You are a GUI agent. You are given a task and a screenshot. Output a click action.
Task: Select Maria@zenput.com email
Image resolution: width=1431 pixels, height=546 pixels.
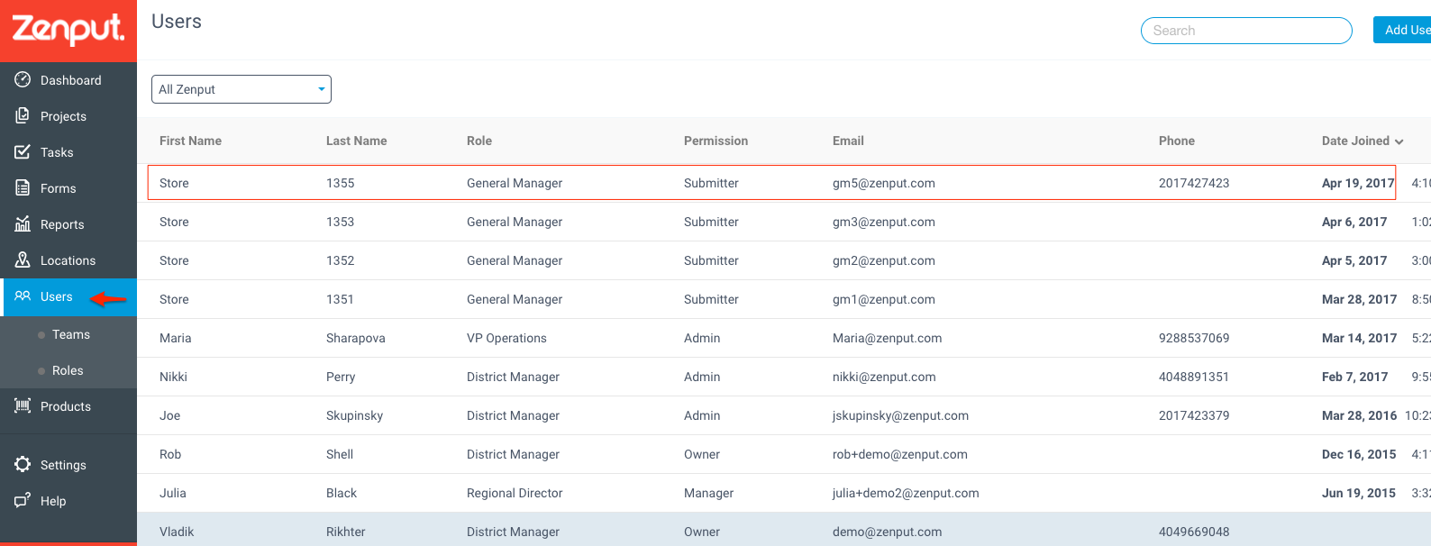[887, 338]
